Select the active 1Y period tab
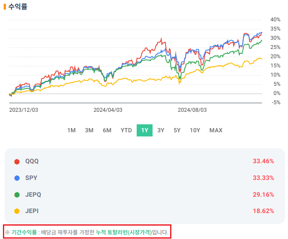The image size is (288, 239). [x=145, y=130]
